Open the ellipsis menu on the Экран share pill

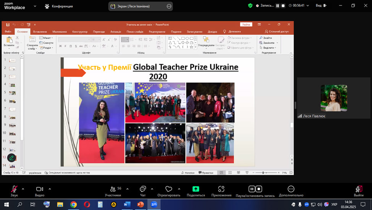[169, 6]
